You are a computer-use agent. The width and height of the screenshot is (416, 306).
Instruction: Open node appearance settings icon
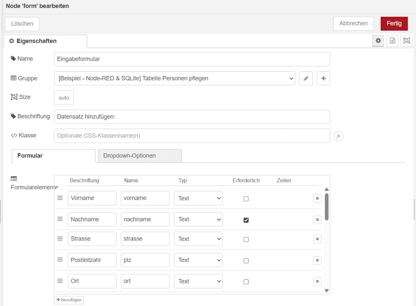pyautogui.click(x=406, y=41)
